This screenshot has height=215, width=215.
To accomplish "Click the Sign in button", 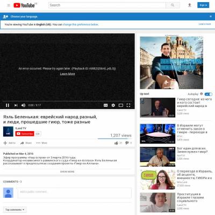I will [x=203, y=5].
